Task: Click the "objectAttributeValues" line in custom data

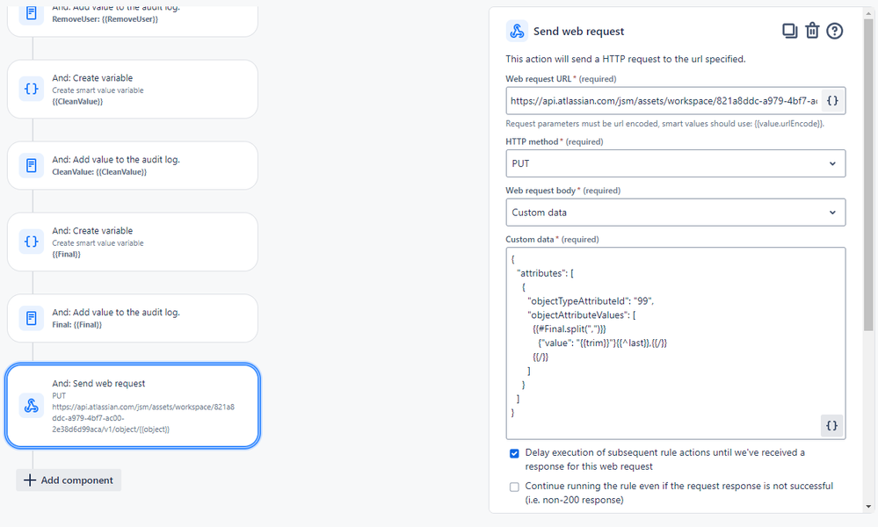Action: 581,315
